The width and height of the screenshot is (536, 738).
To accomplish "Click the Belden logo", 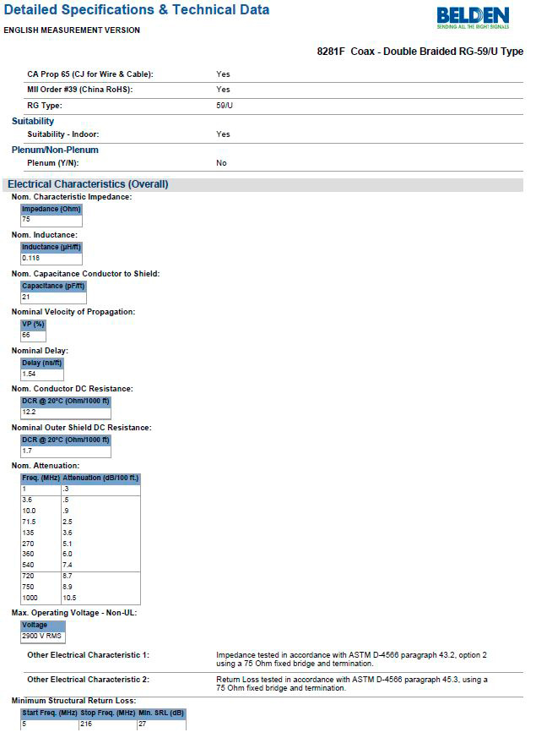I will (x=472, y=18).
